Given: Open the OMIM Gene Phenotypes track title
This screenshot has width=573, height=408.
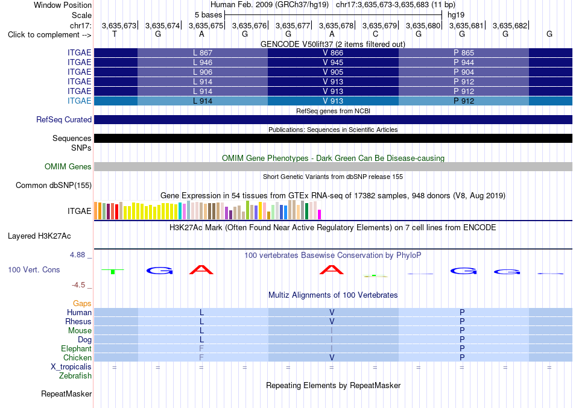Looking at the screenshot, I should click(x=333, y=158).
